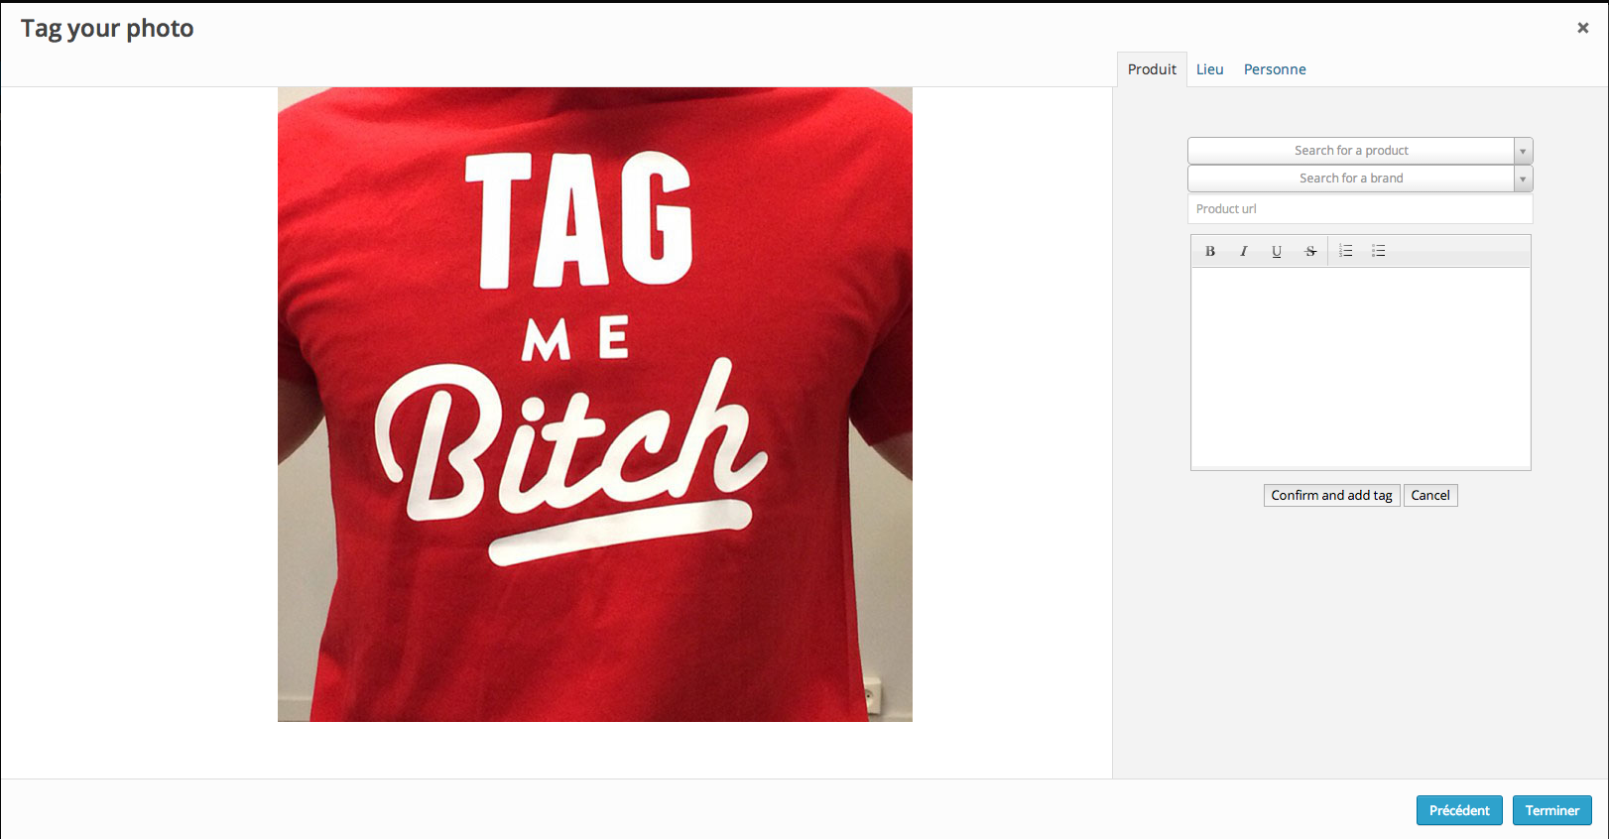Click the product search dropdown arrow
Screen dimensions: 1609x839
click(1523, 151)
